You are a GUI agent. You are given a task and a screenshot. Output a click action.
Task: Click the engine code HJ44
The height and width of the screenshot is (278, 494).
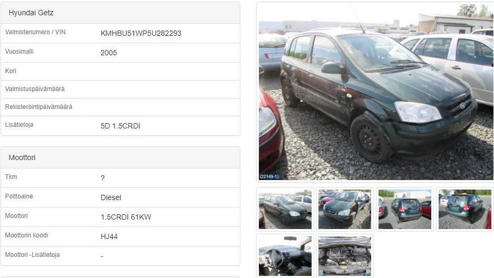(109, 236)
